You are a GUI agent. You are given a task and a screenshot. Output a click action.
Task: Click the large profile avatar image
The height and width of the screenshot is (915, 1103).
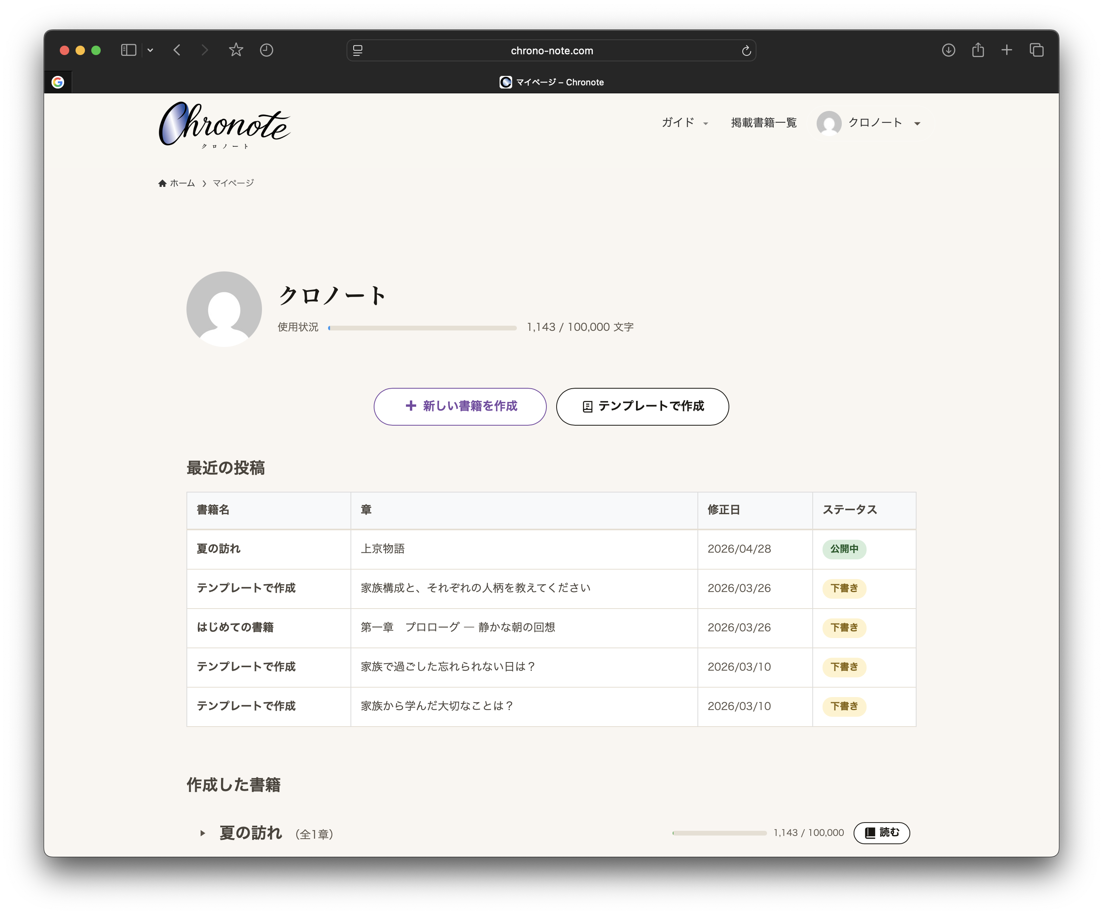[x=224, y=309]
